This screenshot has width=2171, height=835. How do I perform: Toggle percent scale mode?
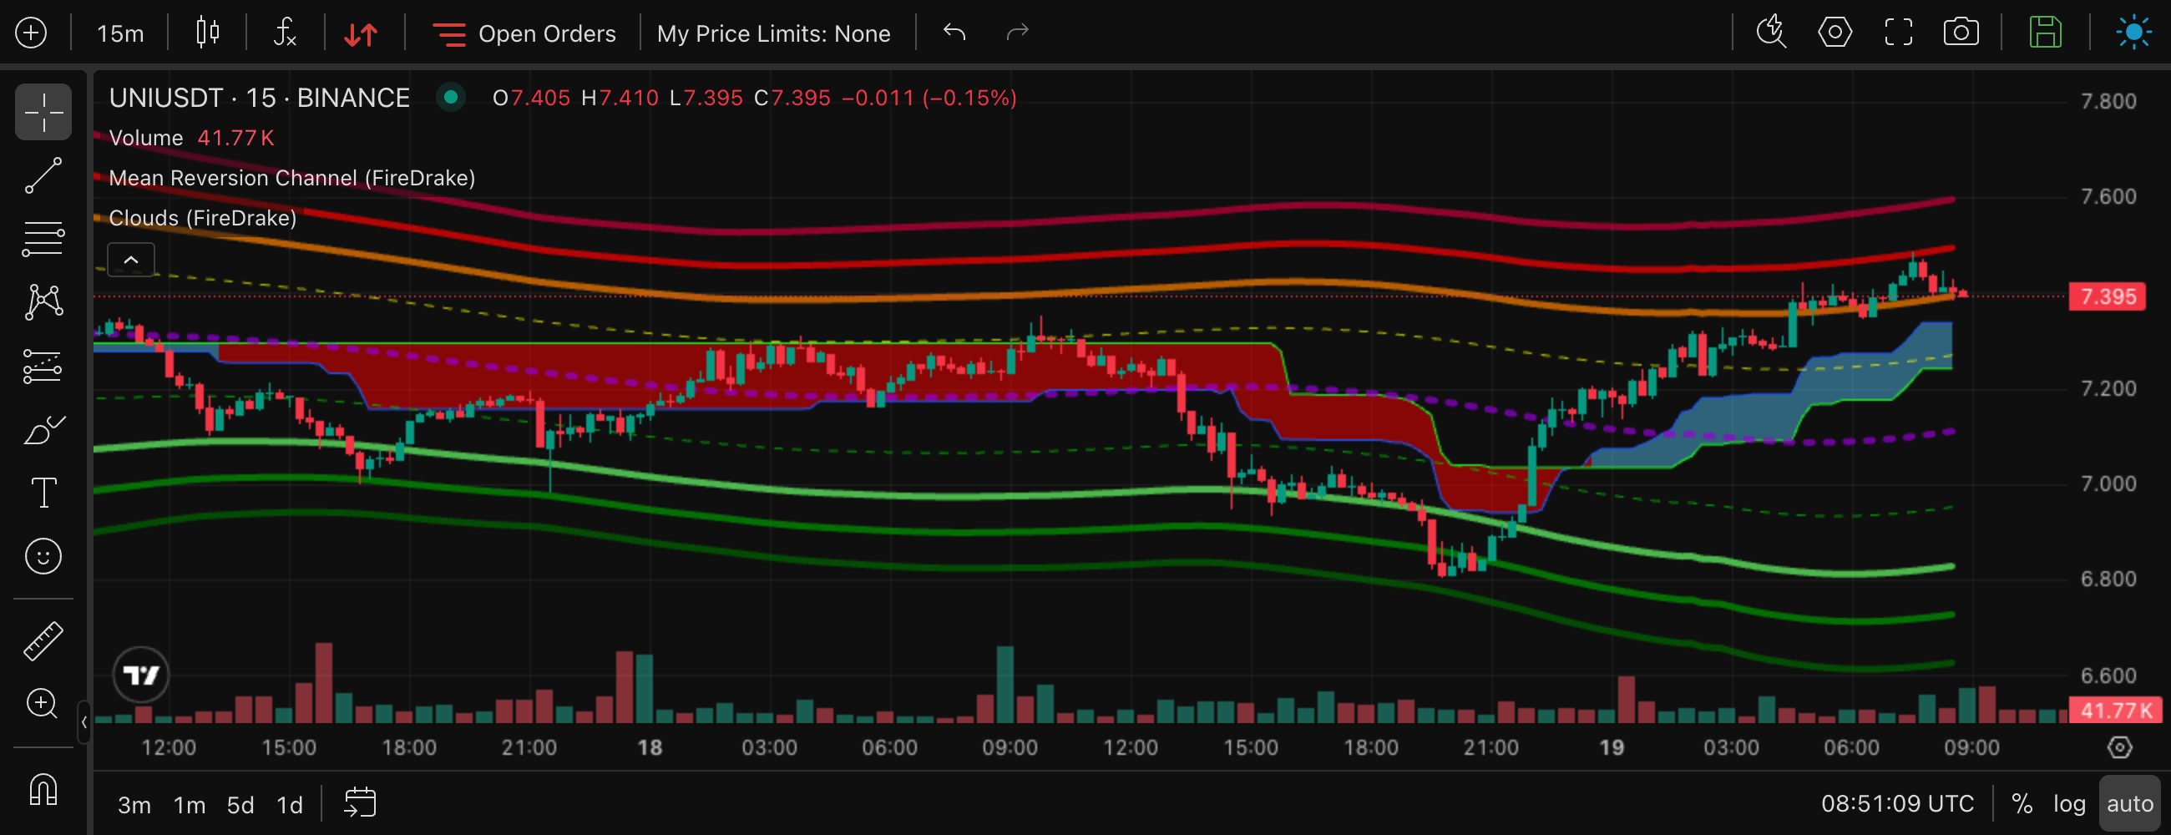[x=2022, y=804]
